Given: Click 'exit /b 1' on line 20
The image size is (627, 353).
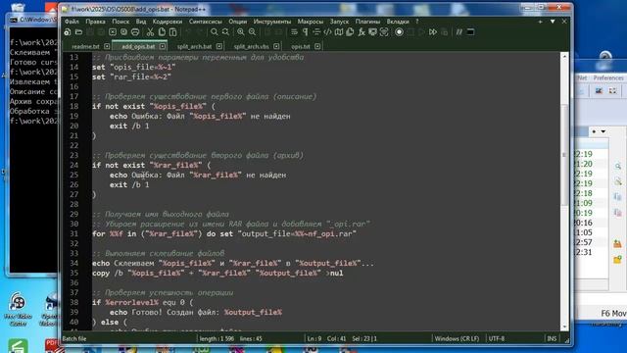Looking at the screenshot, I should click(129, 126).
